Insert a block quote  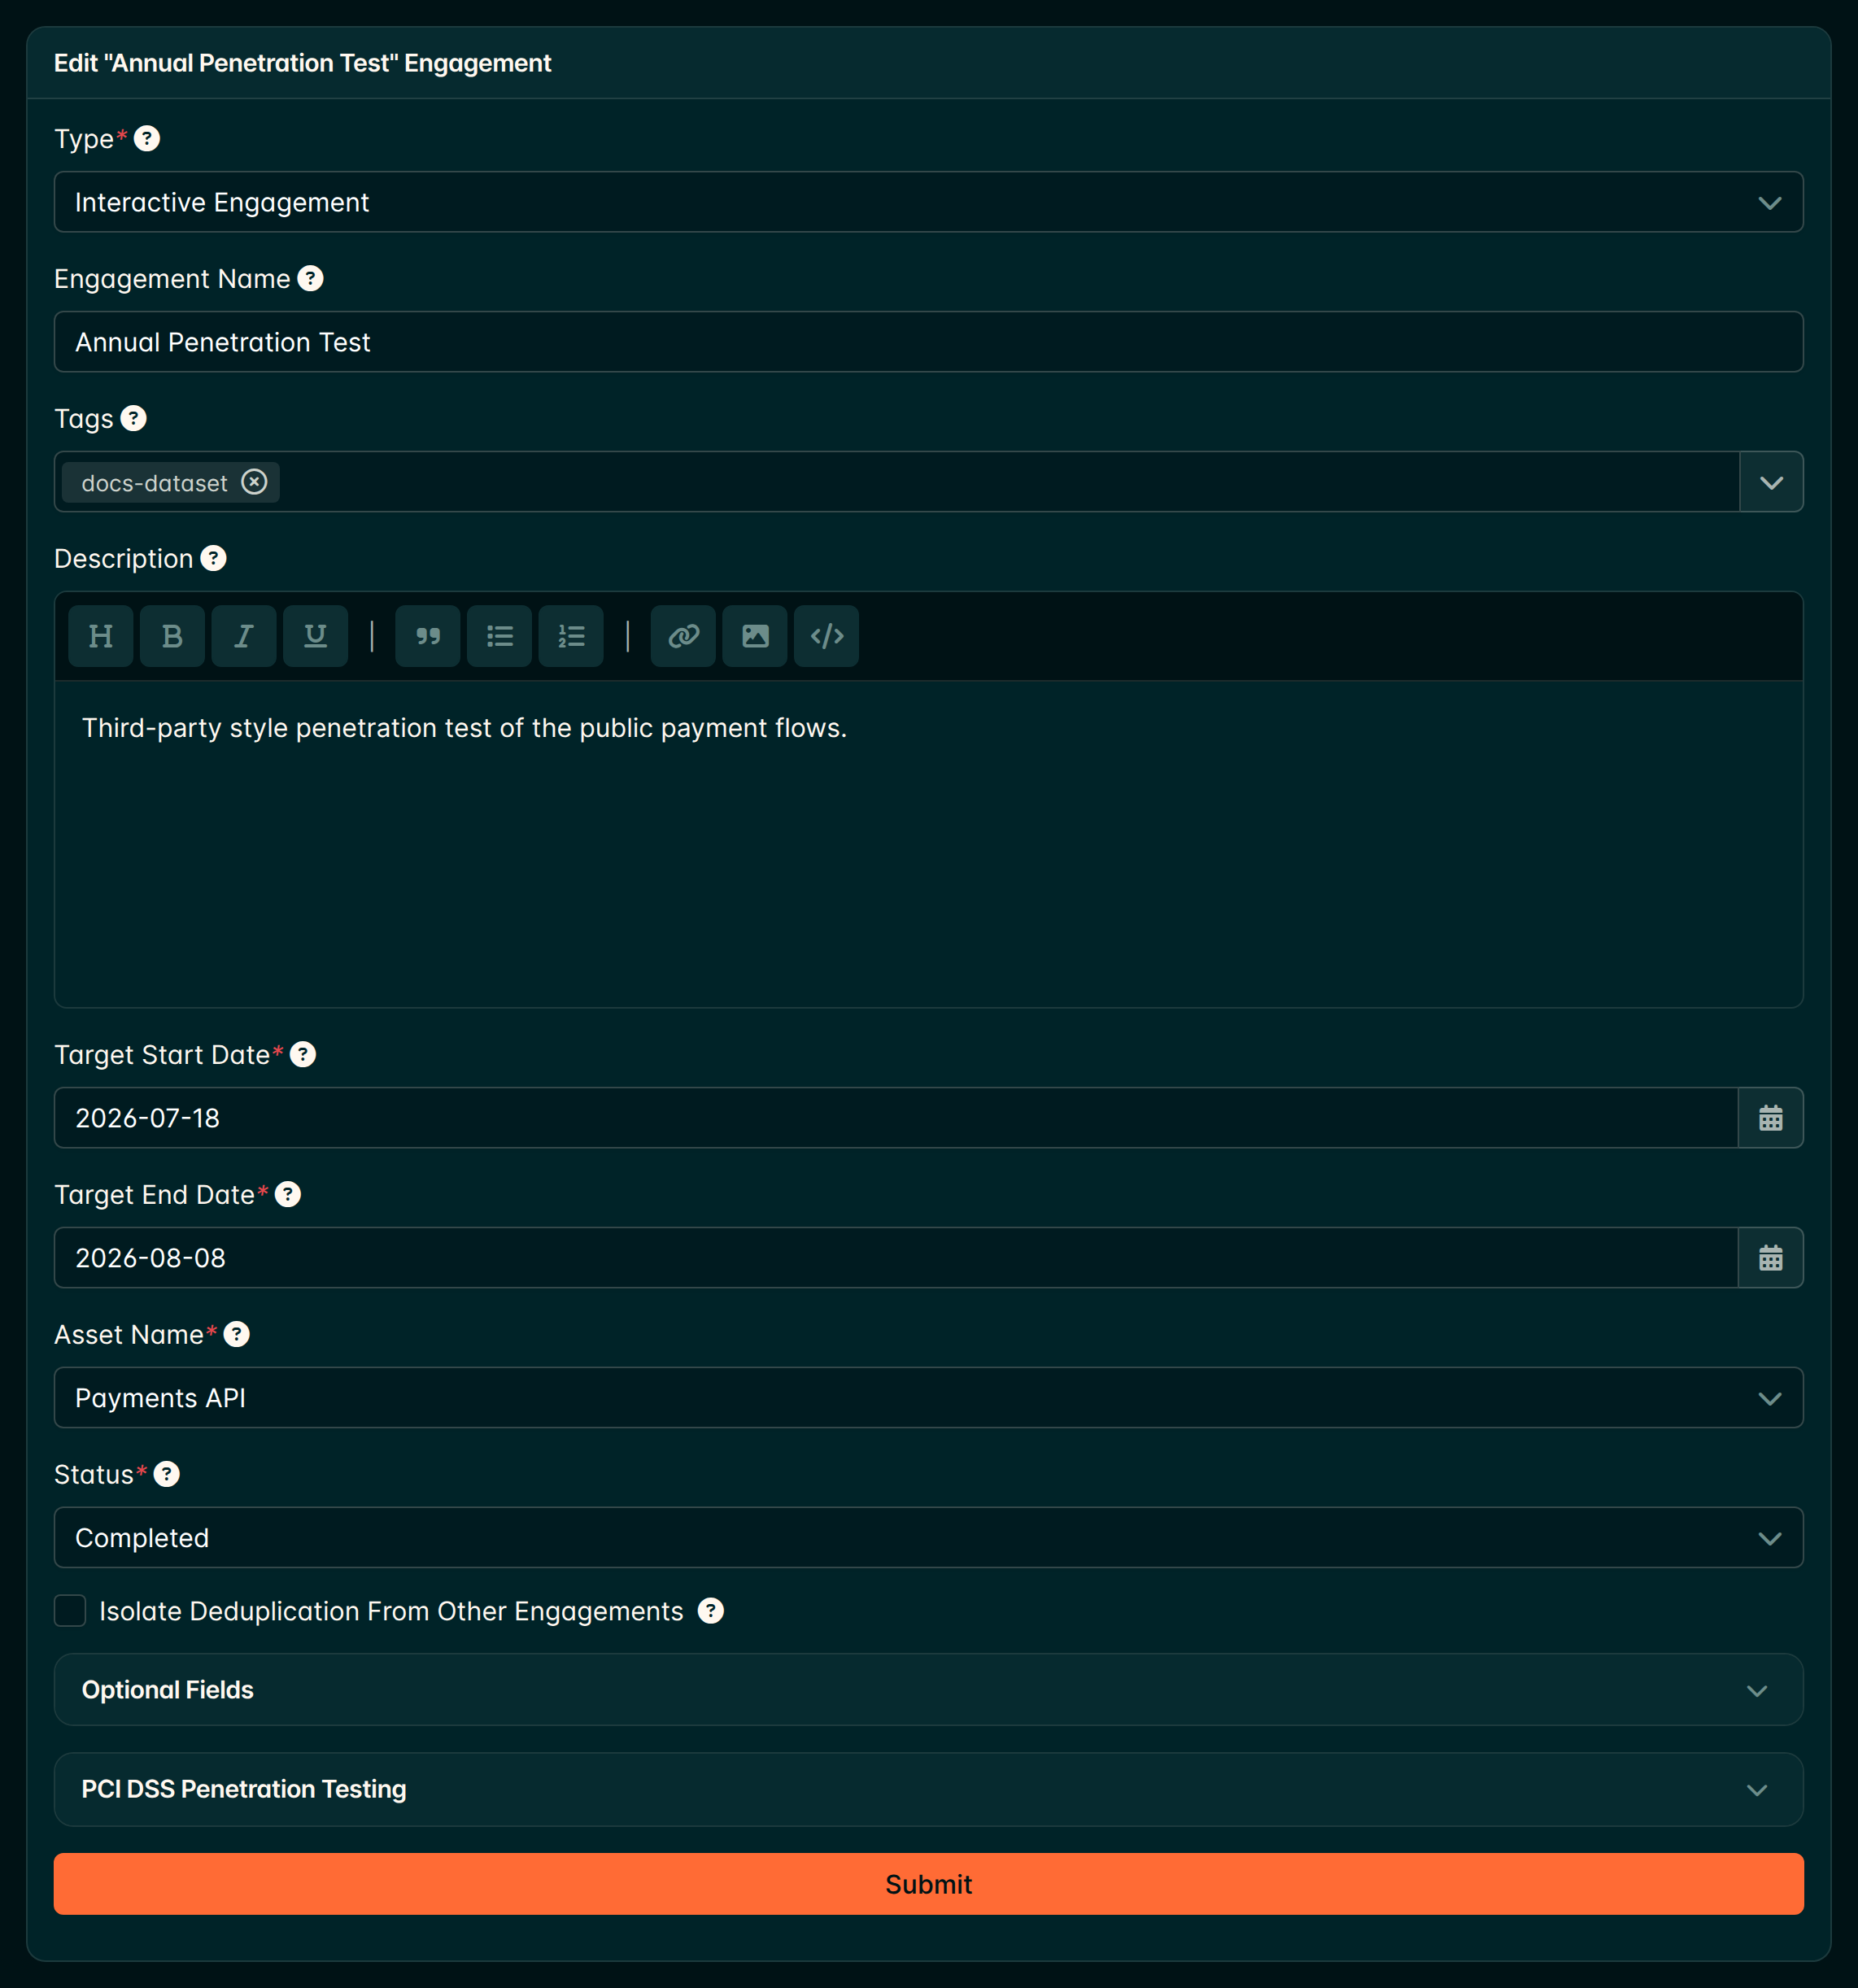tap(428, 636)
